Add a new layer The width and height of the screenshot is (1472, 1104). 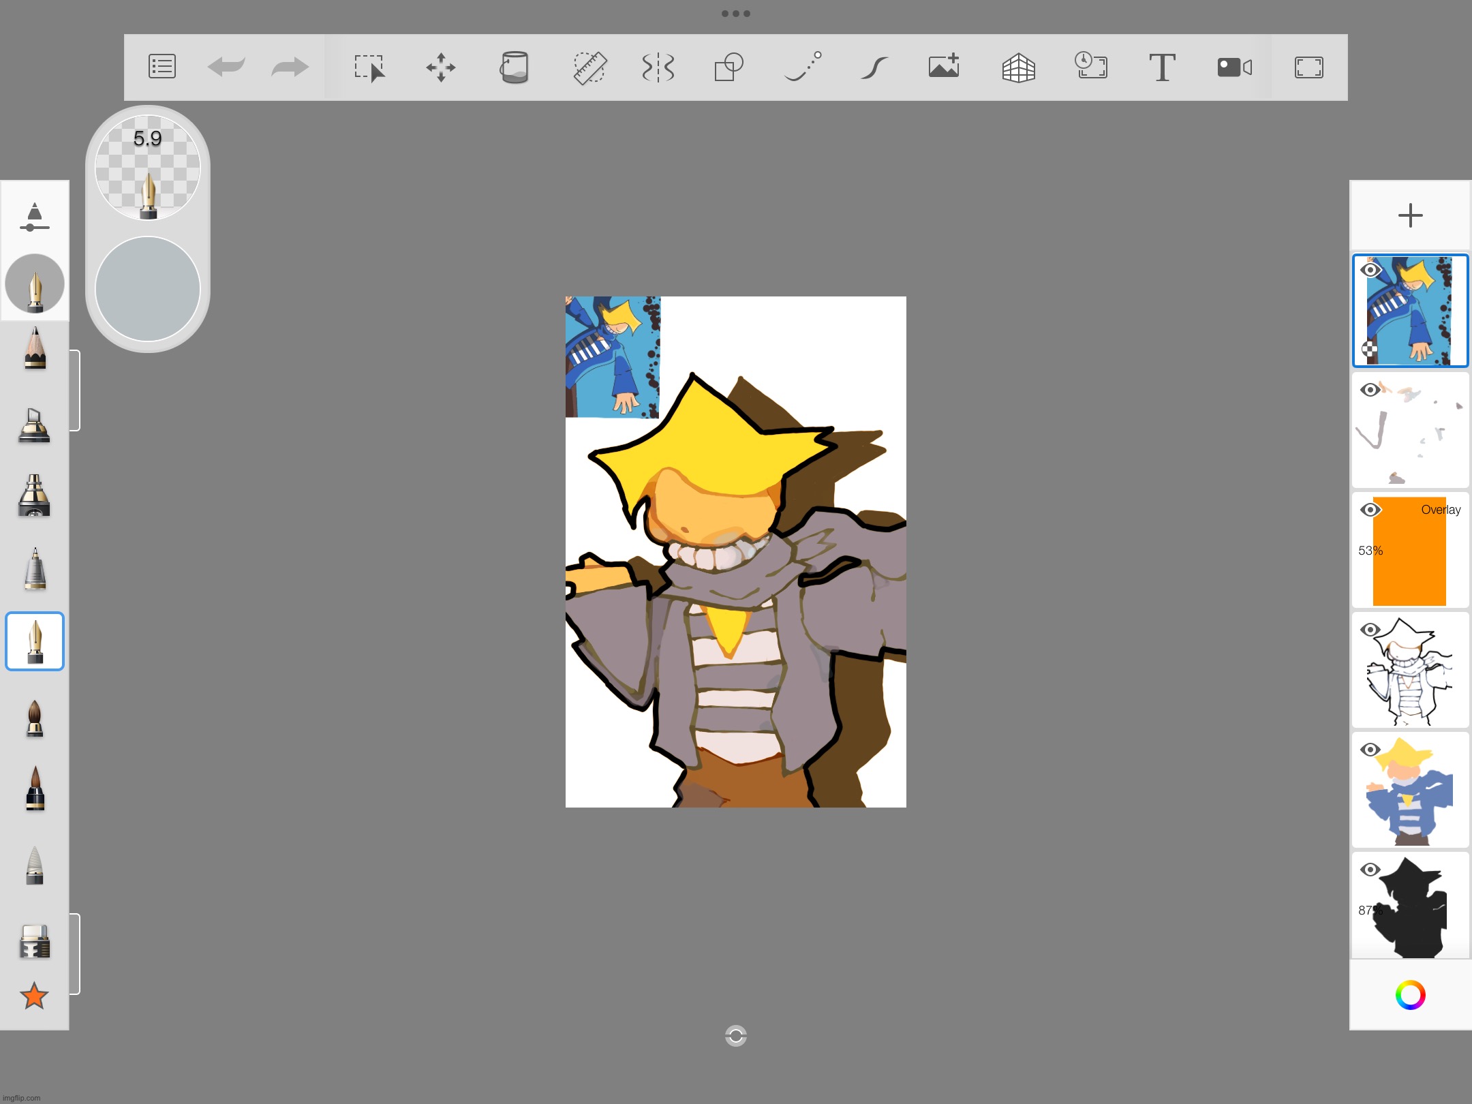(x=1410, y=215)
